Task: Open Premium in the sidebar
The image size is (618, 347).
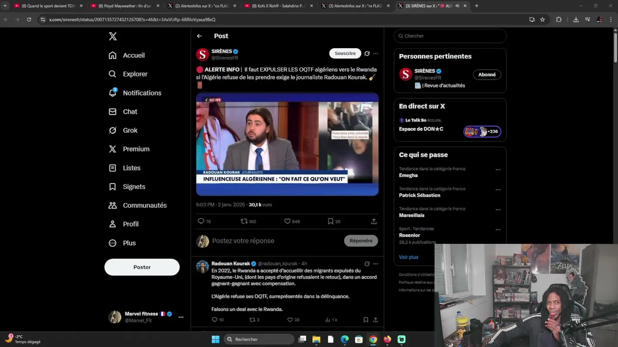Action: tap(129, 149)
